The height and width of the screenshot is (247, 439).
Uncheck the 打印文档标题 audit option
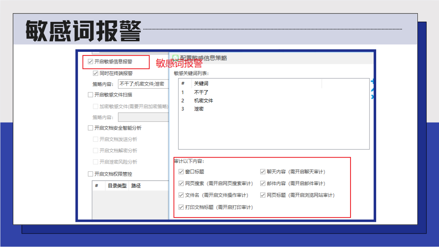181,207
